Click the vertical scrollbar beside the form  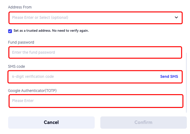(x=187, y=82)
